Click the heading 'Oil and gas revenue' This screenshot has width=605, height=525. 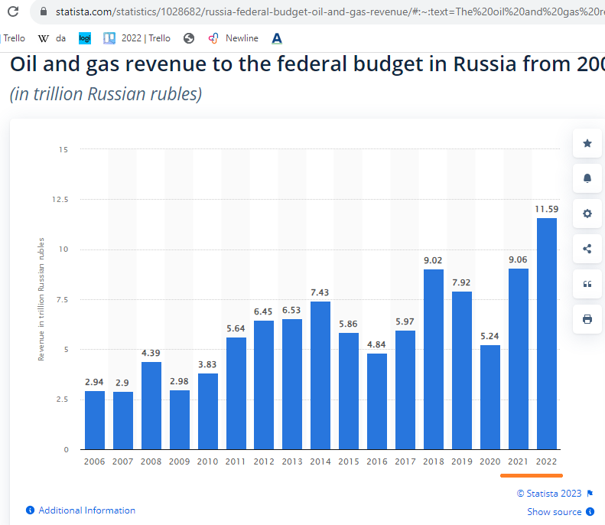[x=108, y=64]
